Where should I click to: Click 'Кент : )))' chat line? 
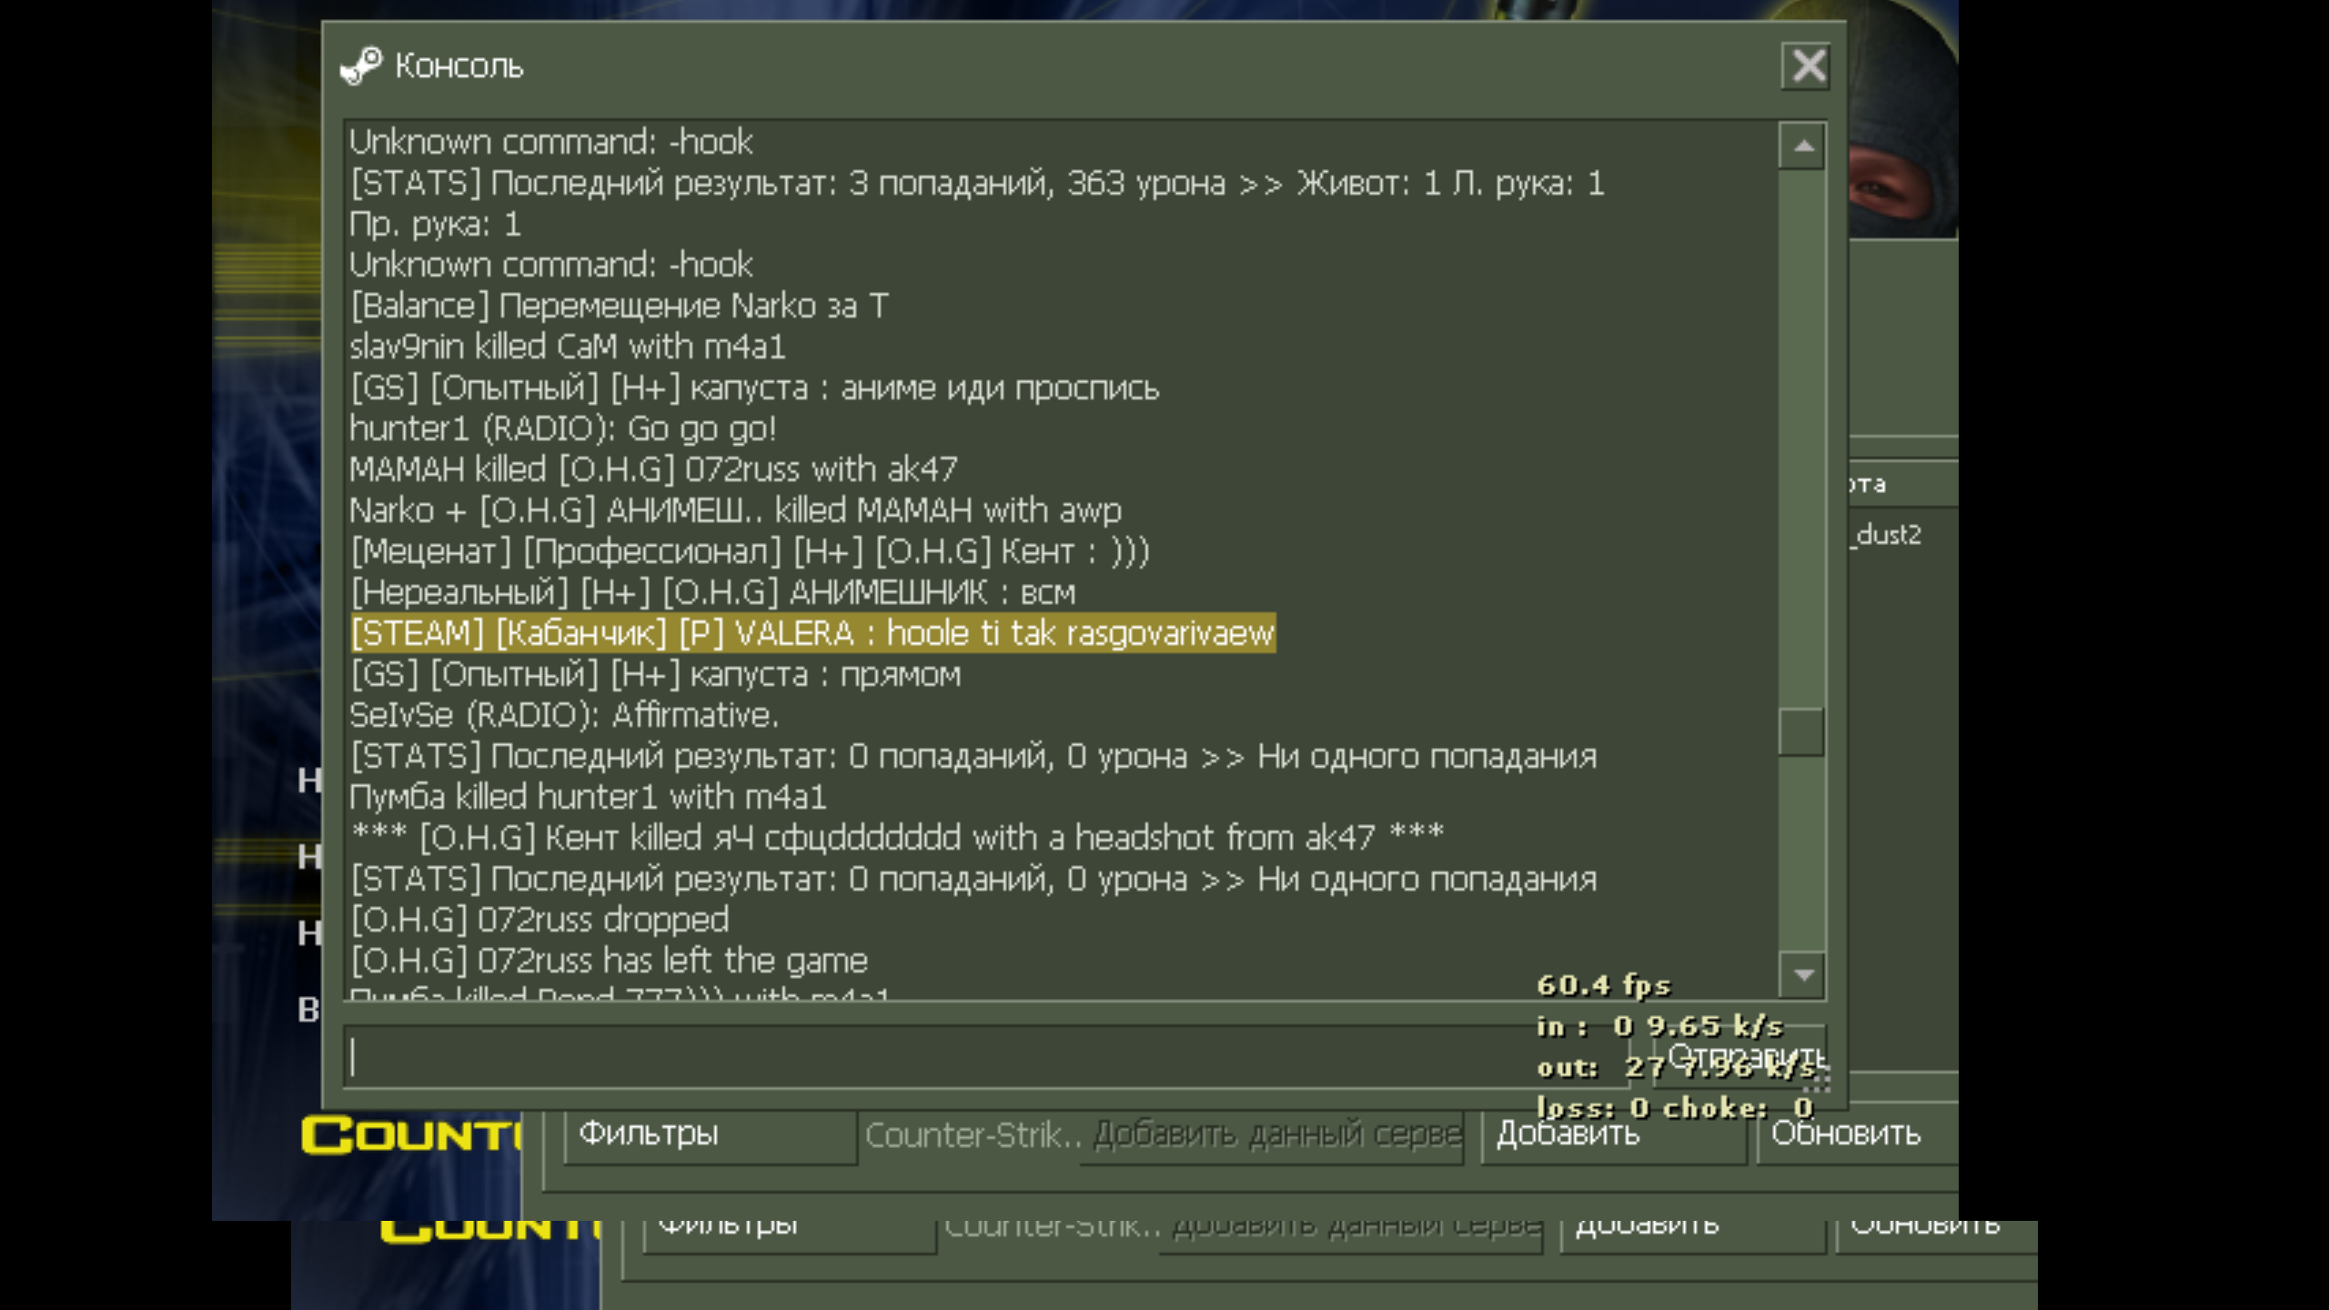751,551
